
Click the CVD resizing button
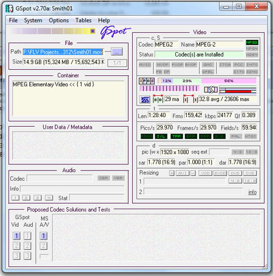click(250, 173)
